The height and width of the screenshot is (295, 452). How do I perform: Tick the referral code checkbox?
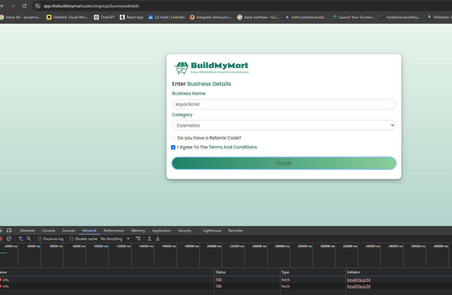click(x=173, y=138)
